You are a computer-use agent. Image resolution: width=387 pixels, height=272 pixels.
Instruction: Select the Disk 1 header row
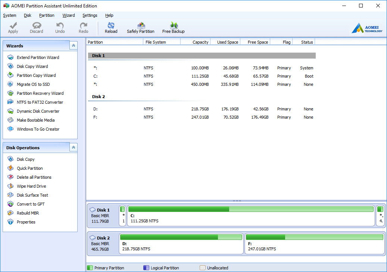coord(202,56)
